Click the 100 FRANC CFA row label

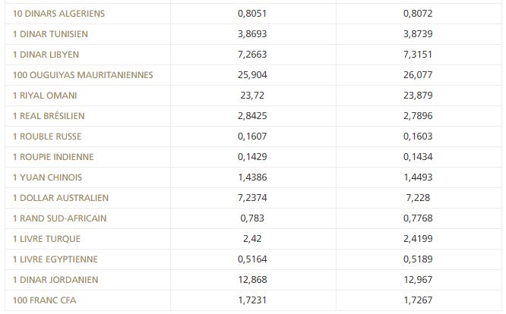pos(44,300)
